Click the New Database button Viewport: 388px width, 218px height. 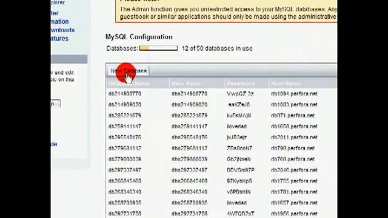[x=129, y=71]
